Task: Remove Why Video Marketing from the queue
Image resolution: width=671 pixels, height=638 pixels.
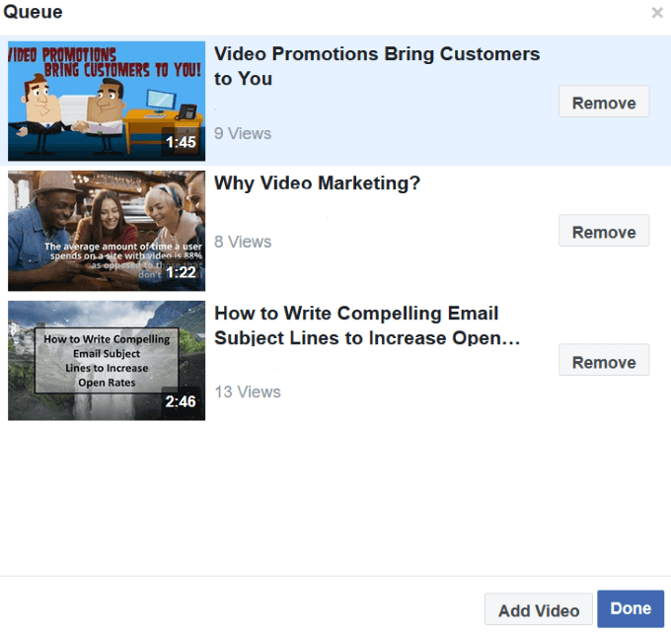Action: (603, 232)
